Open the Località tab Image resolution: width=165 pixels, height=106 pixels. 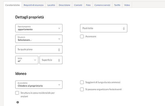pos(51,5)
